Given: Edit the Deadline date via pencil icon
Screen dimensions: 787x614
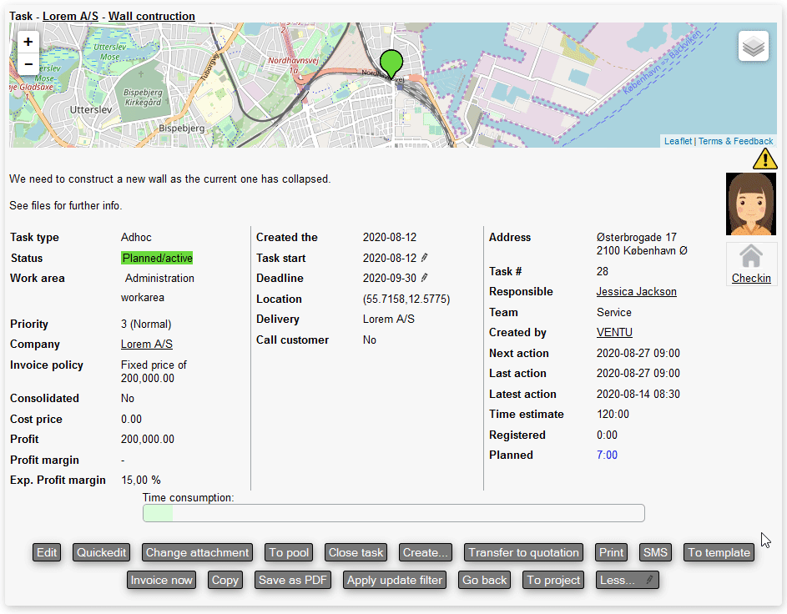Looking at the screenshot, I should (424, 278).
